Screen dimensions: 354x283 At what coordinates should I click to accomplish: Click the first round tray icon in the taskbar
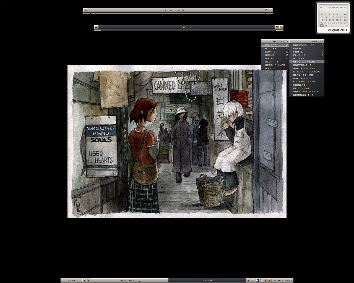(248, 281)
